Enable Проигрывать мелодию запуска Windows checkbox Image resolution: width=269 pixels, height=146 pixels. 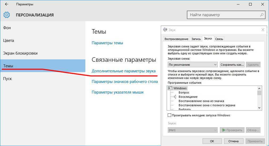coord(169,115)
